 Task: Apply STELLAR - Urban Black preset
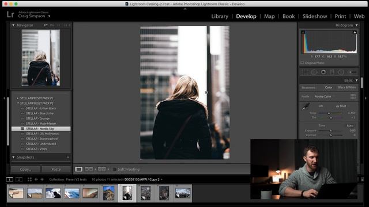[x=41, y=109]
